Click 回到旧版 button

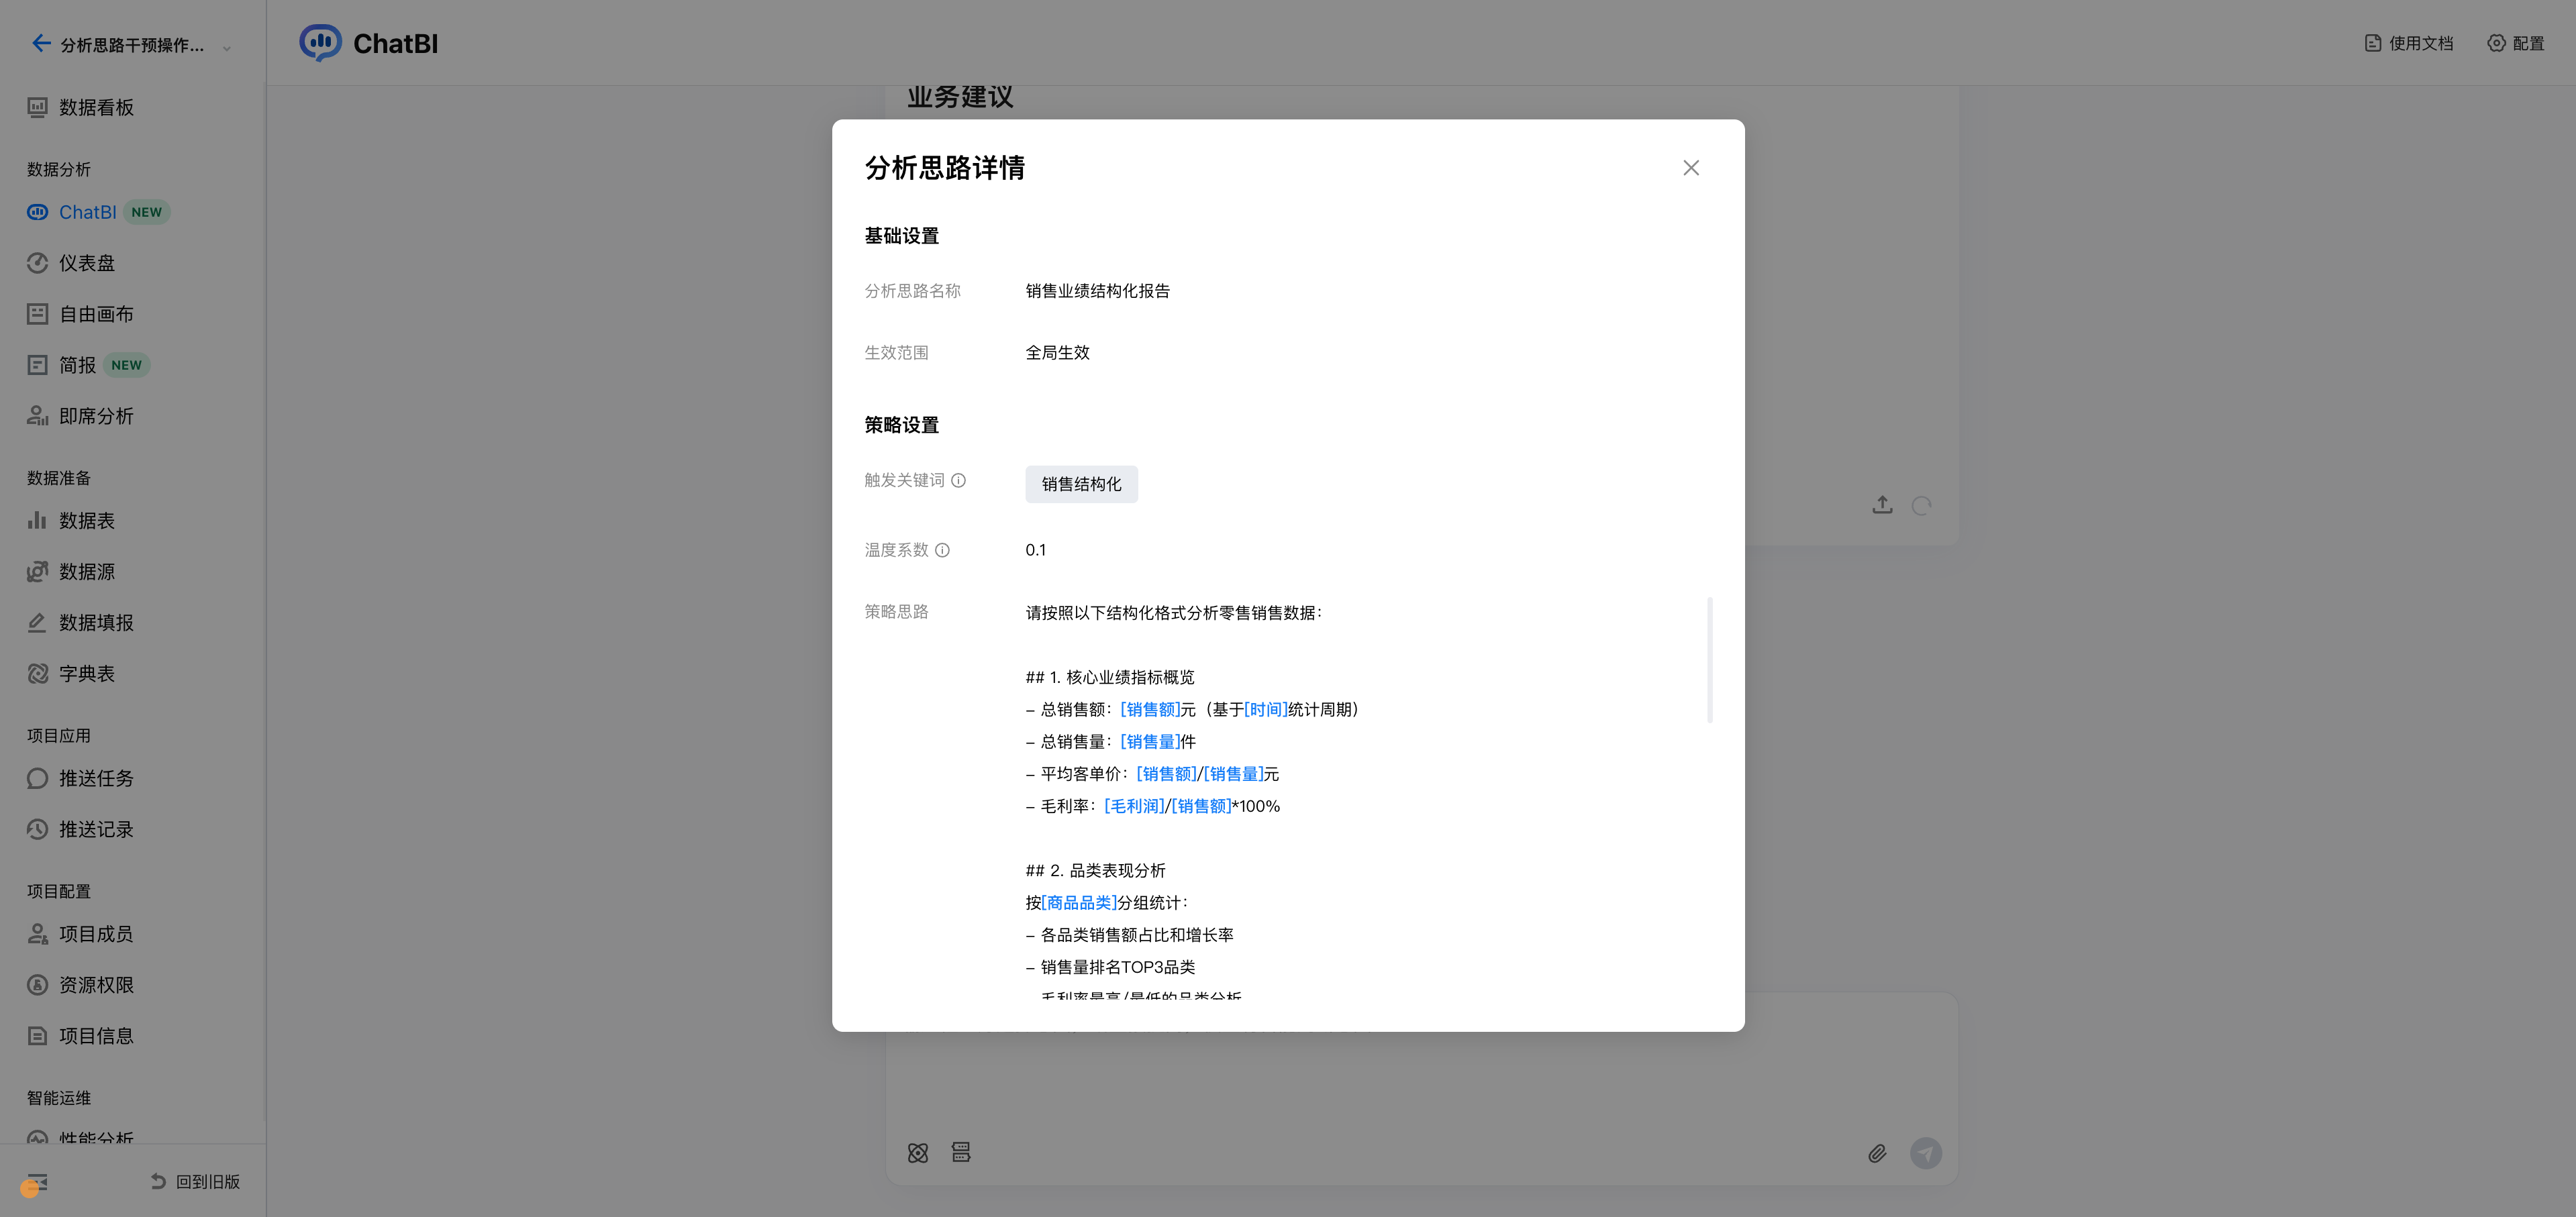(x=195, y=1182)
